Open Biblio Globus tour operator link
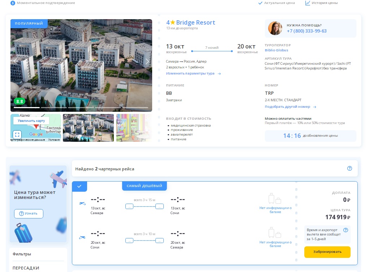Image resolution: width=369 pixels, height=272 pixels. (276, 50)
